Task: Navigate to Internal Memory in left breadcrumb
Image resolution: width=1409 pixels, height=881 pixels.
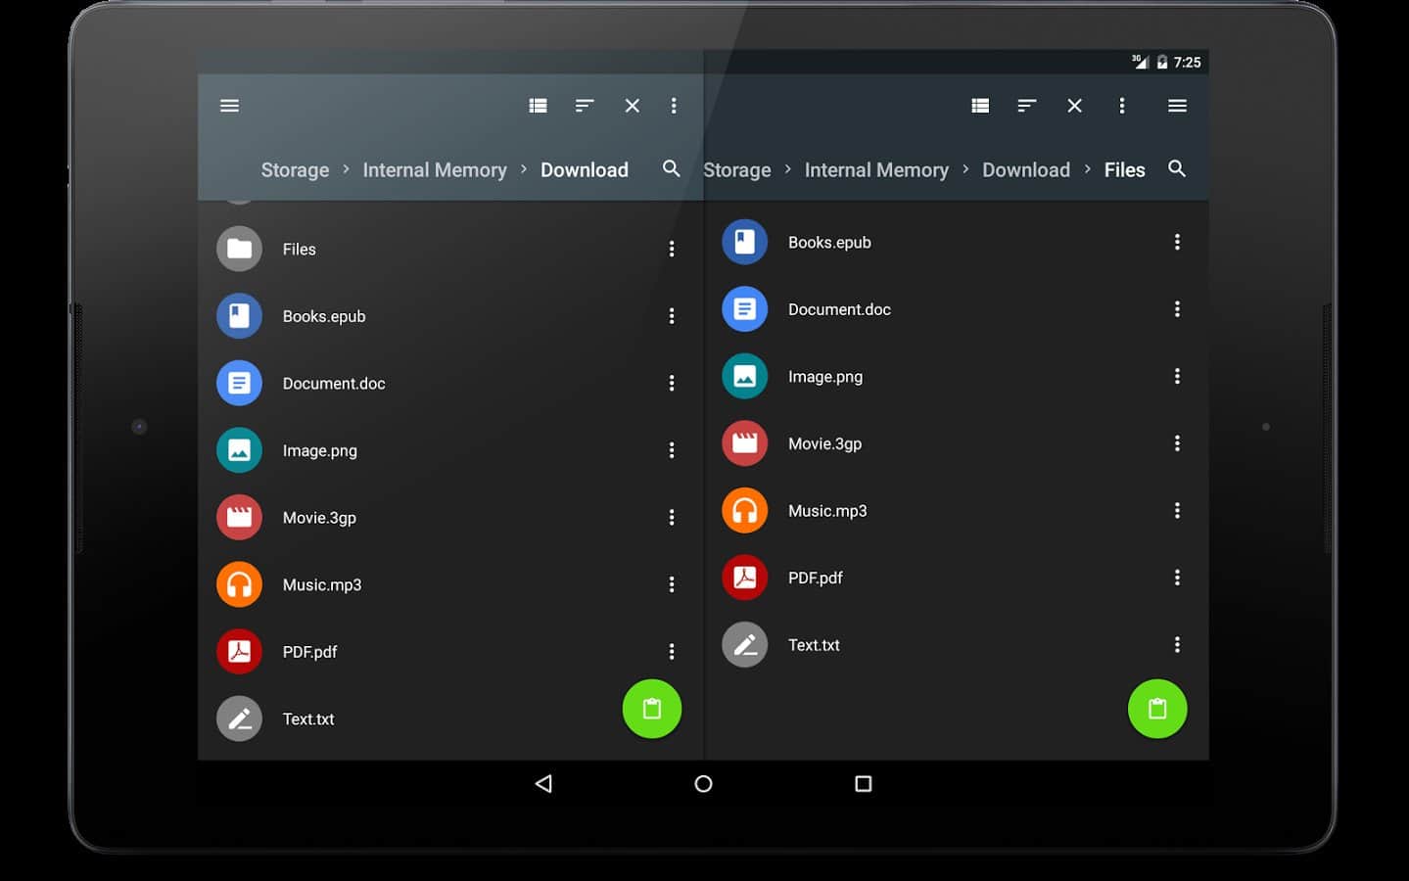Action: (435, 170)
